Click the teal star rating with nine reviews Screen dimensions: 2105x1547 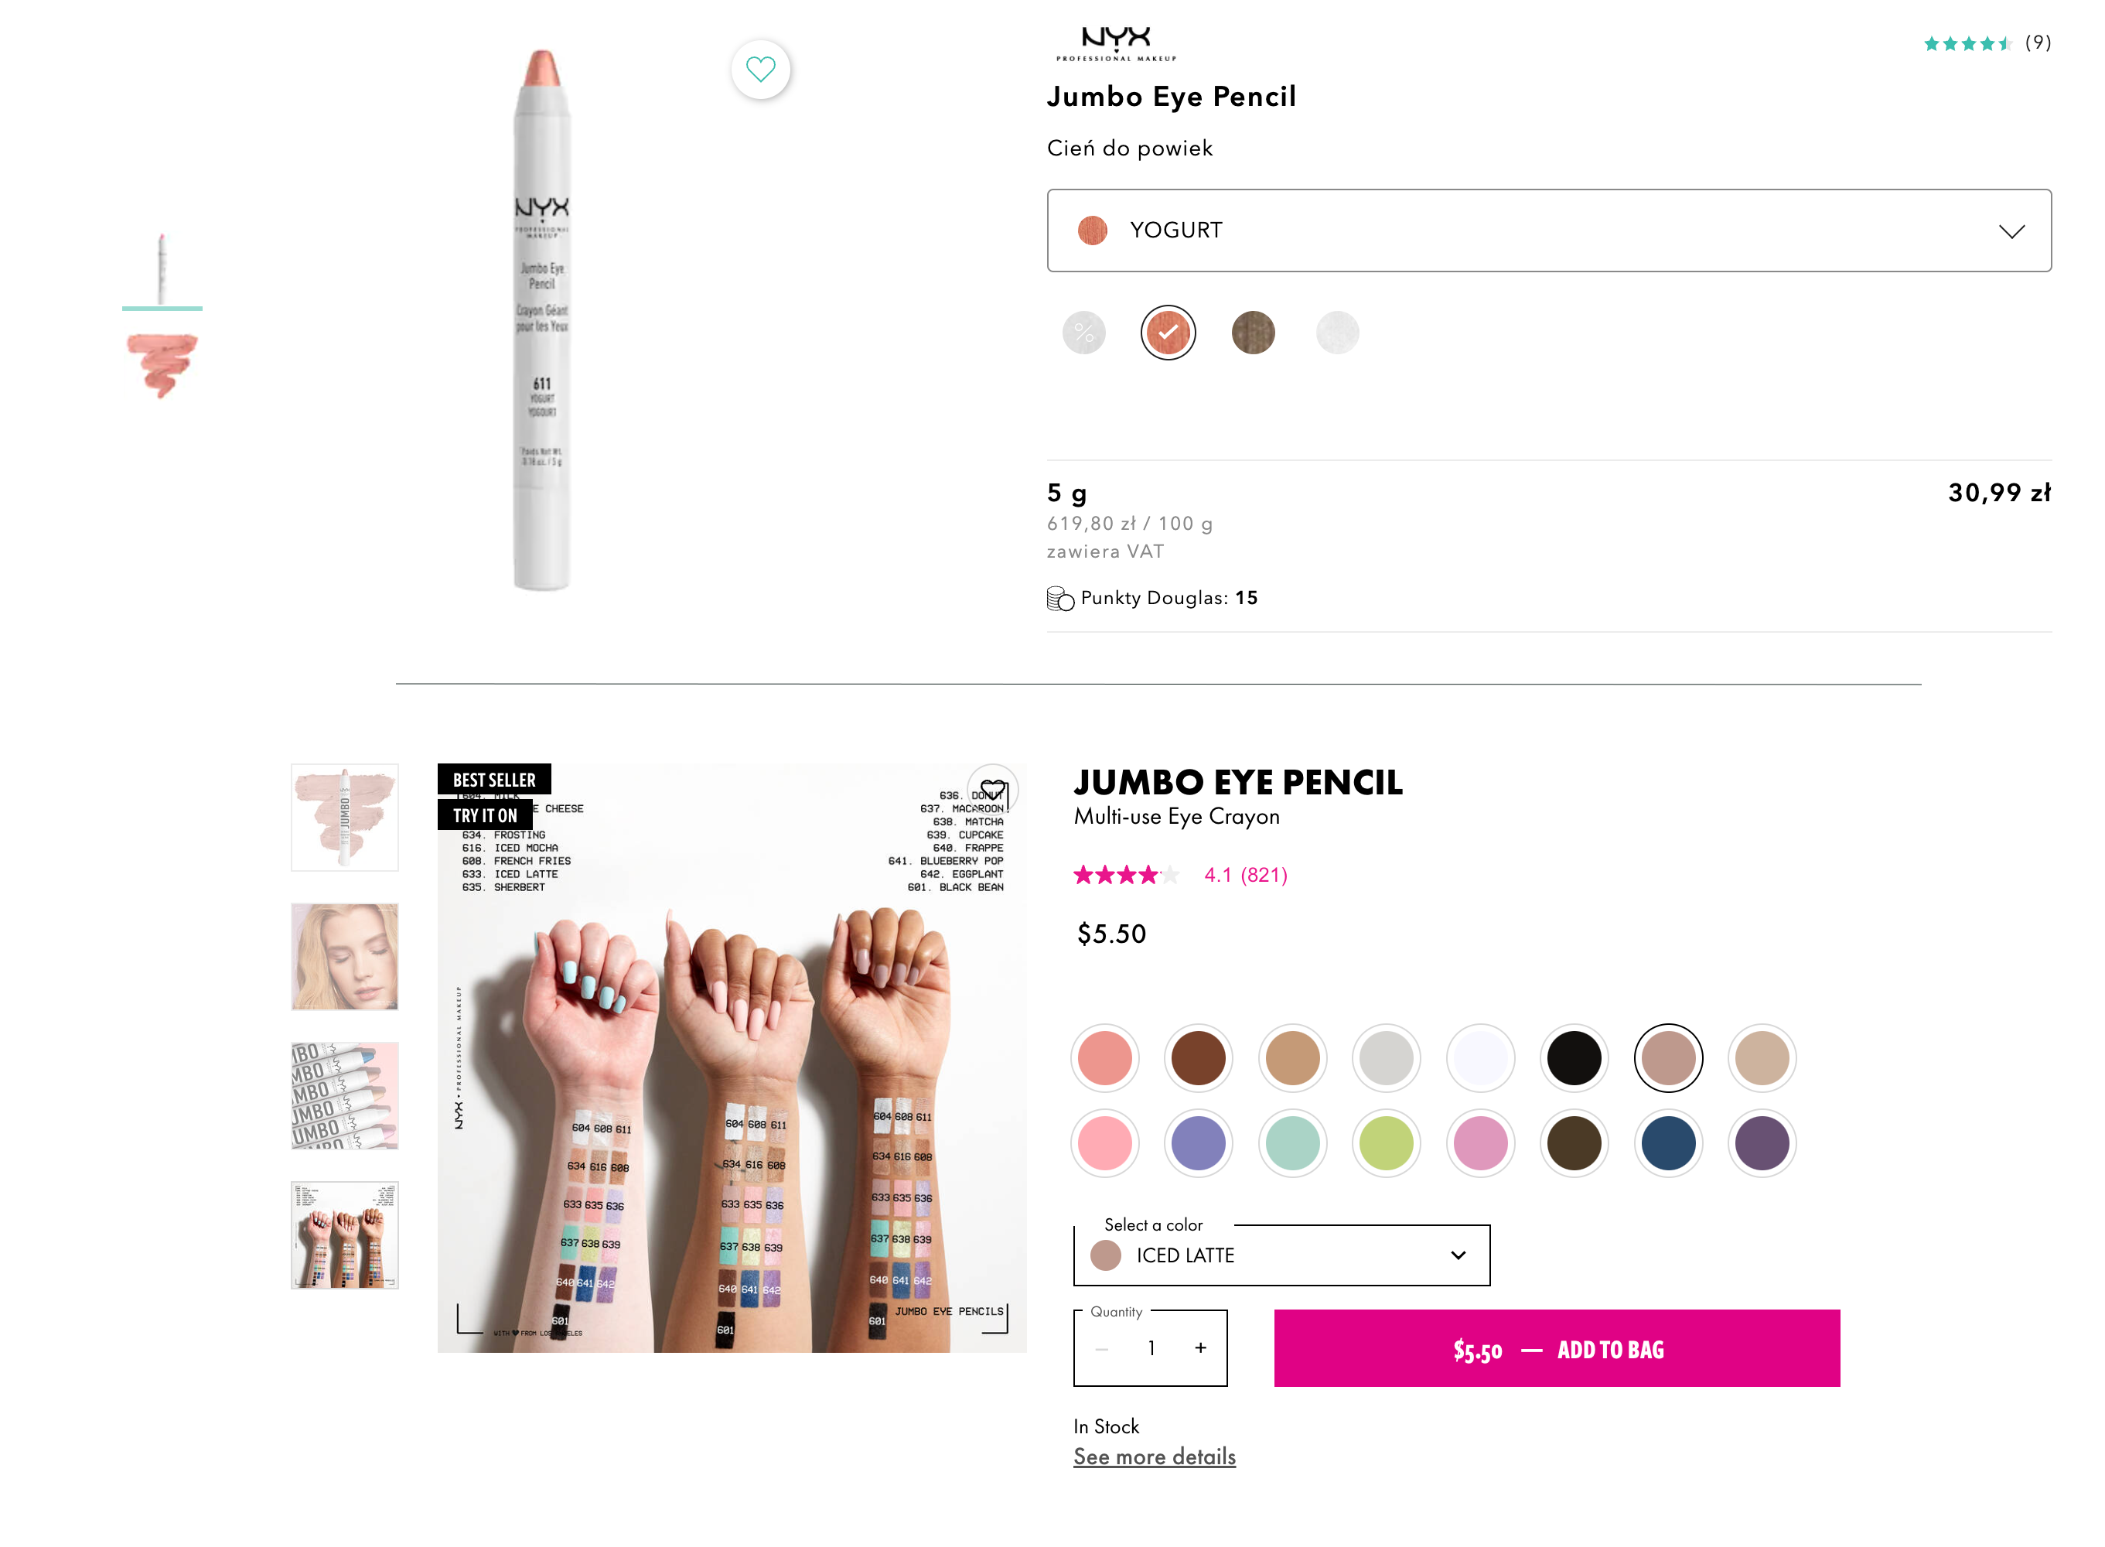[x=1986, y=43]
